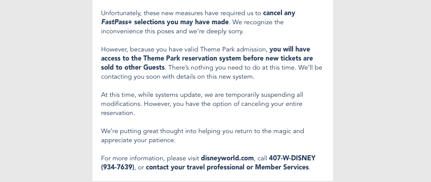
Task: Click the bold 'sold to other Guests' text
Action: click(x=133, y=68)
